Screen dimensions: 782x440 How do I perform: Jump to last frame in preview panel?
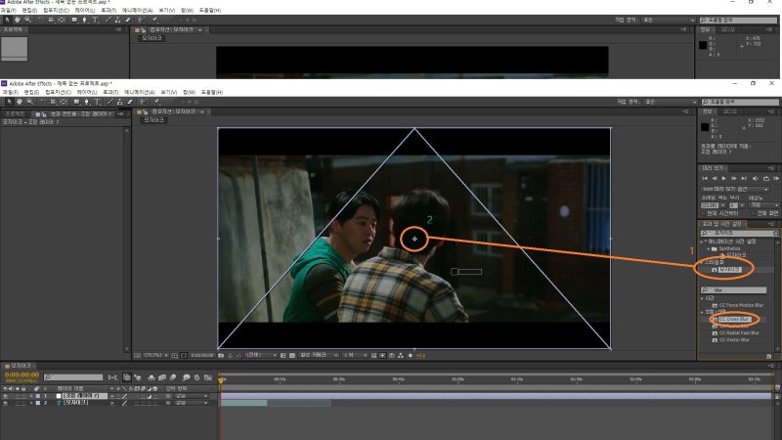pyautogui.click(x=744, y=179)
